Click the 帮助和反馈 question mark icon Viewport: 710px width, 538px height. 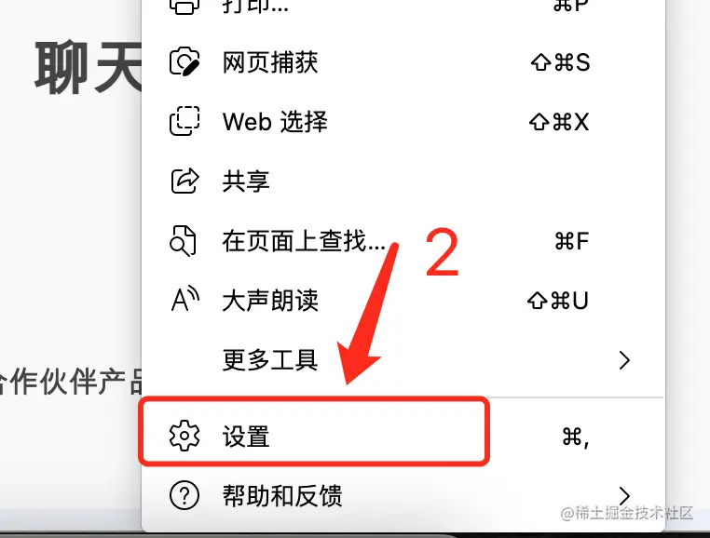(x=184, y=495)
